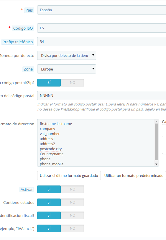The width and height of the screenshot is (166, 240).
Task: Set postal code requirement toggle to NO
Action: point(73,83)
